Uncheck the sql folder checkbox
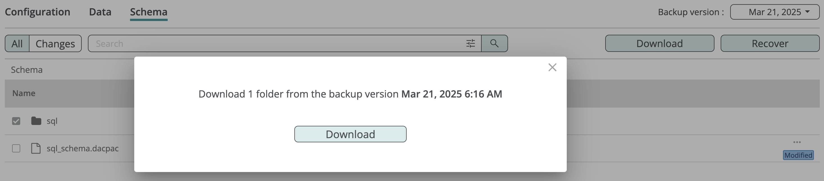 coord(16,121)
